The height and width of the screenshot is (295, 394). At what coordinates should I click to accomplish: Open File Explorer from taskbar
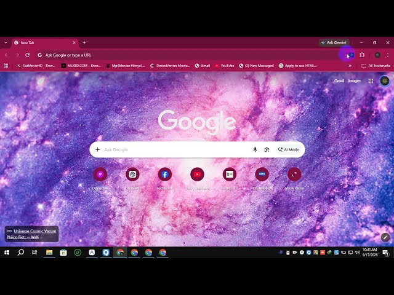tap(49, 253)
